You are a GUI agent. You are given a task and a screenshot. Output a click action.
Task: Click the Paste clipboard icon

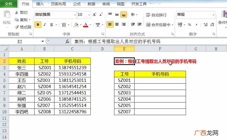(7, 14)
